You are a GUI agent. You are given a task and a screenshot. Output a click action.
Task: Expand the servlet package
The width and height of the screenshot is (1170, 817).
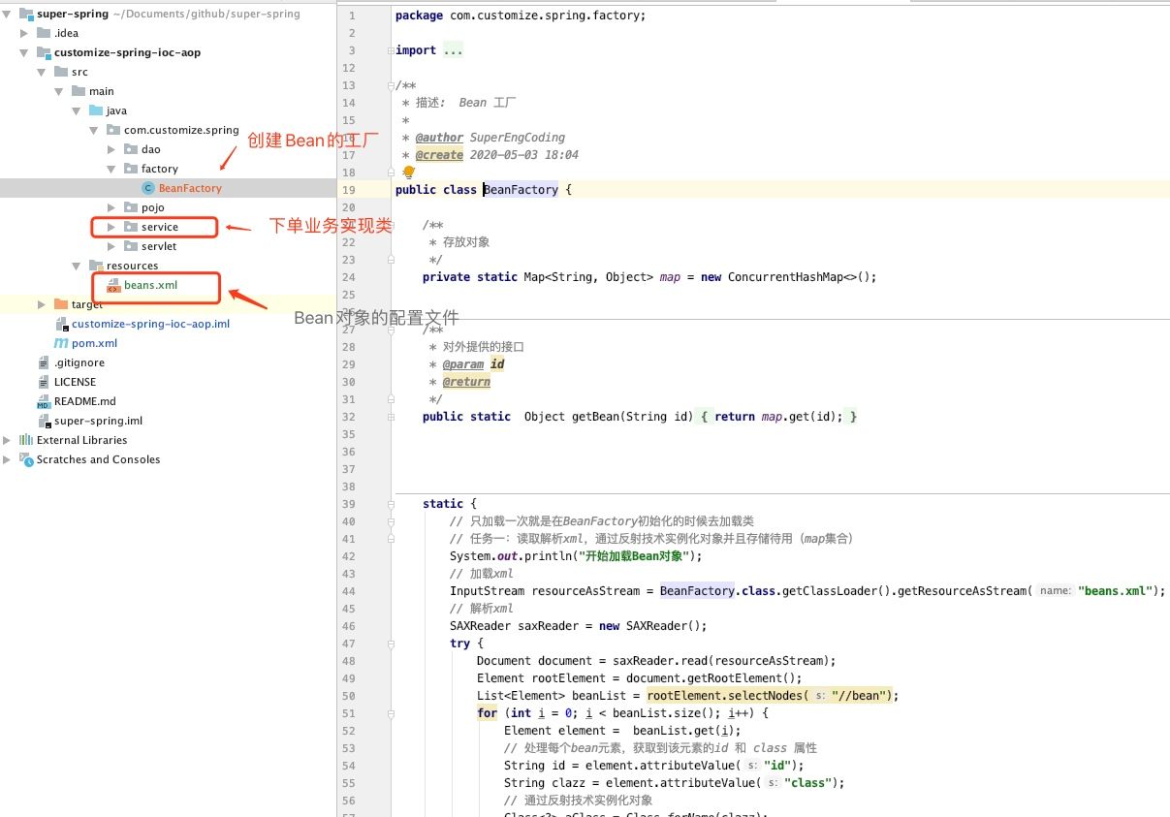pos(111,246)
